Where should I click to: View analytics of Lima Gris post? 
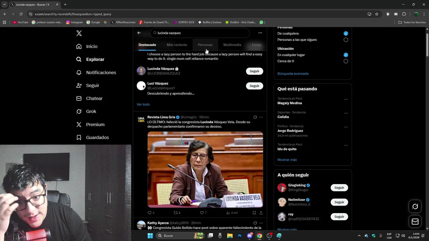[x=232, y=213]
